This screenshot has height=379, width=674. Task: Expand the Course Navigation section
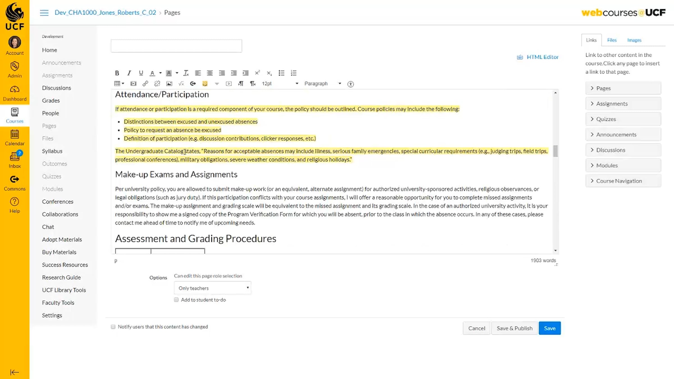point(623,181)
